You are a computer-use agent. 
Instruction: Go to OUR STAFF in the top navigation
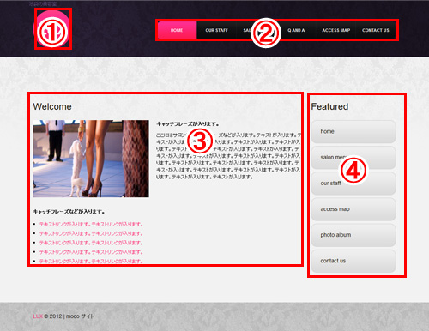pos(216,30)
